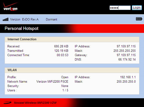Screen dimensions: 144x107
Task: Click the Personal Hotspot page title
Action: click(x=22, y=28)
